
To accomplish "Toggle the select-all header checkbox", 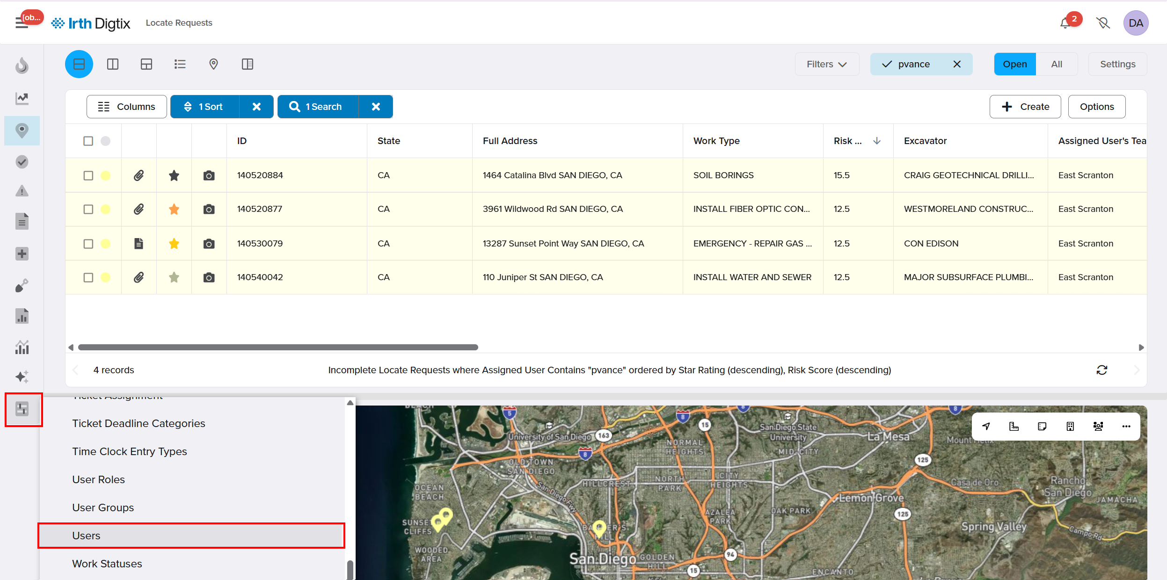I will 88,141.
